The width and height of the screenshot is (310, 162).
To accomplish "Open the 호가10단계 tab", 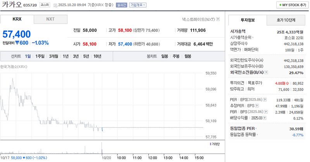I will (286, 20).
